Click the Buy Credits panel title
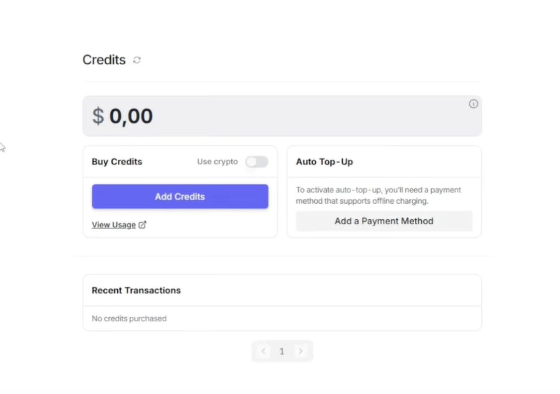This screenshot has width=560, height=394. (x=117, y=162)
